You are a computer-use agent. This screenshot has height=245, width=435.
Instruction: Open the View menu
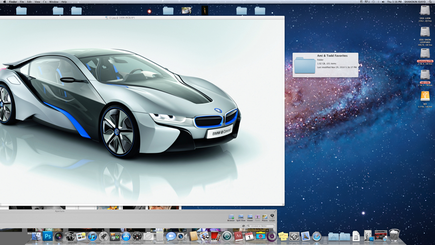[37, 2]
